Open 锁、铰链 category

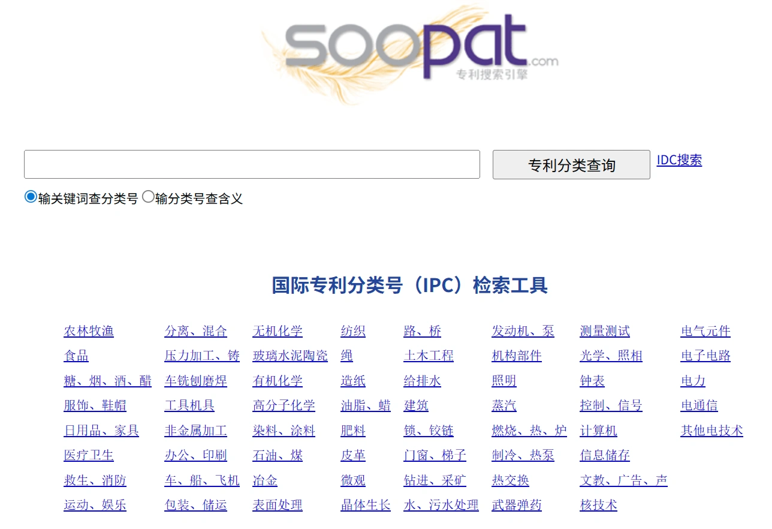pos(429,431)
